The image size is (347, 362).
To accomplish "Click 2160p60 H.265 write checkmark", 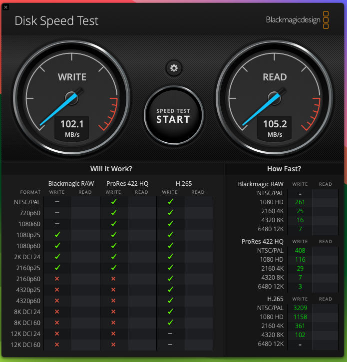I will click(170, 279).
